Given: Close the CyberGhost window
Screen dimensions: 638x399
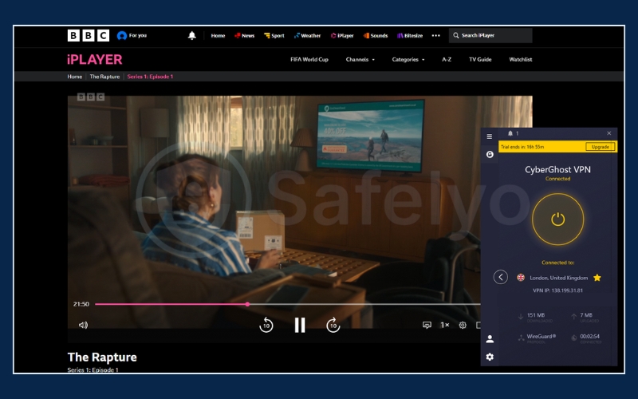Looking at the screenshot, I should pos(608,133).
